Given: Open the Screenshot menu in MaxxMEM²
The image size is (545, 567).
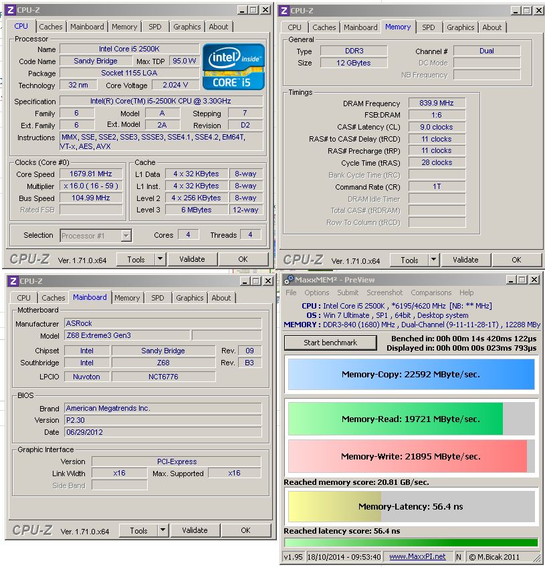Looking at the screenshot, I should click(385, 293).
